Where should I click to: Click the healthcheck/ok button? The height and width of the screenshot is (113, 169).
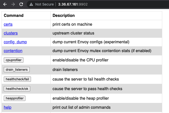(17, 89)
